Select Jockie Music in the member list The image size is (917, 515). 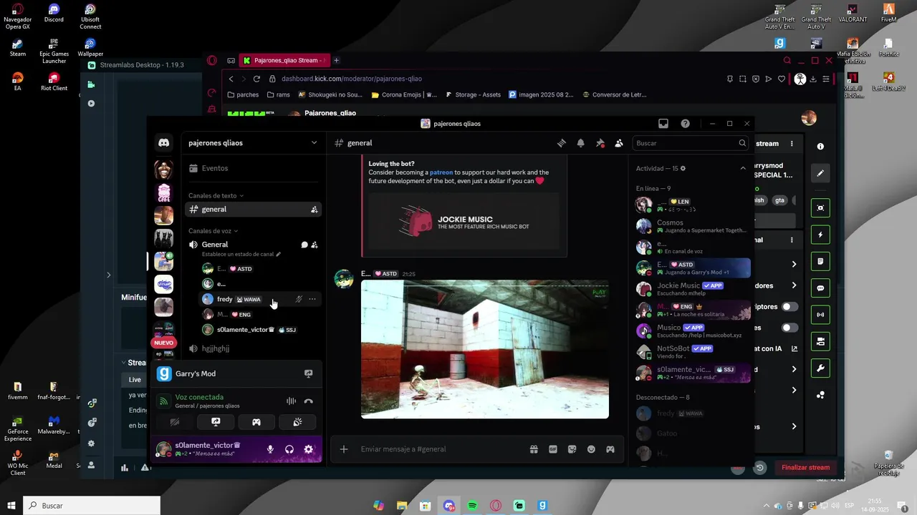(692, 289)
